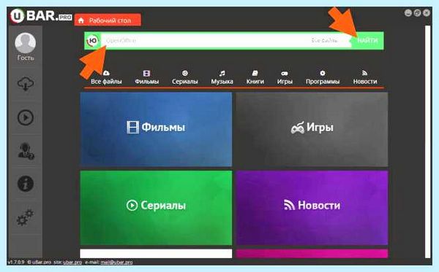Select the Новости category tab
The image size is (439, 272).
click(365, 77)
